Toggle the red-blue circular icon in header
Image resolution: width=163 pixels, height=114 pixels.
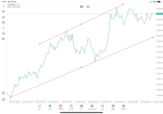(x=88, y=6)
